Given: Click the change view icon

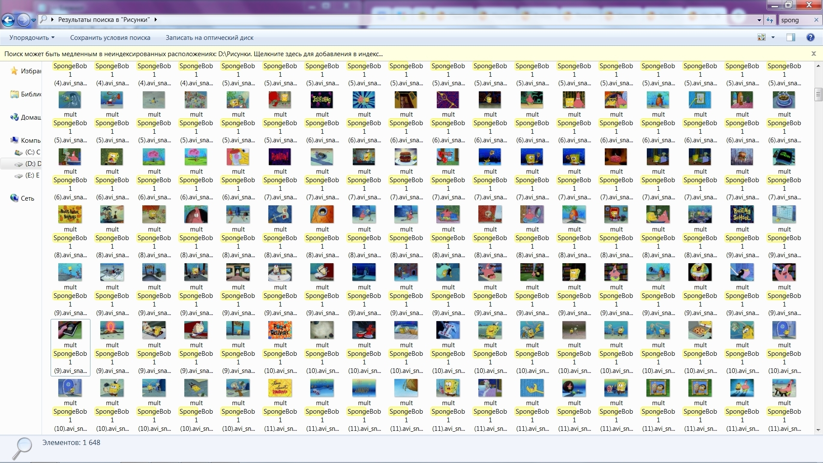Looking at the screenshot, I should pyautogui.click(x=762, y=38).
